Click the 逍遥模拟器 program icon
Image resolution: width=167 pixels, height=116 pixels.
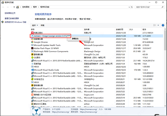click(x=32, y=39)
